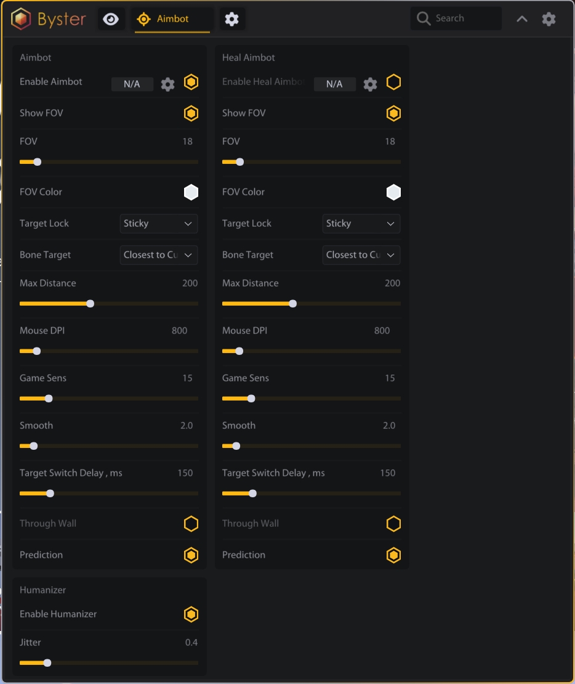Open Enable Heal Aimbot gear settings

(370, 84)
